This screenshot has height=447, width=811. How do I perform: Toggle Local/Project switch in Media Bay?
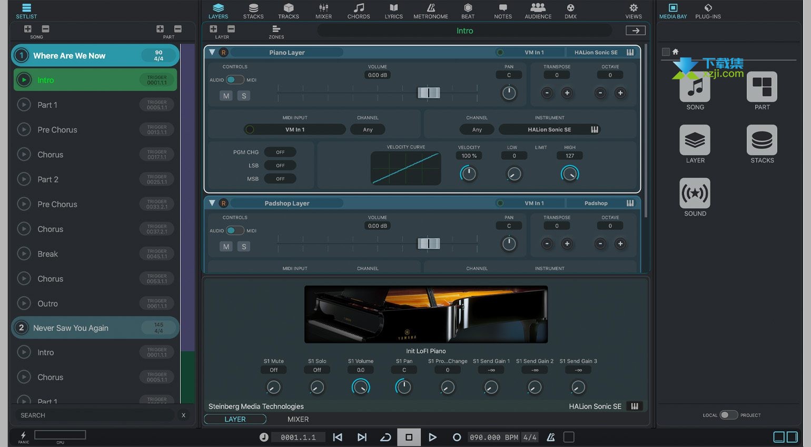tap(729, 415)
